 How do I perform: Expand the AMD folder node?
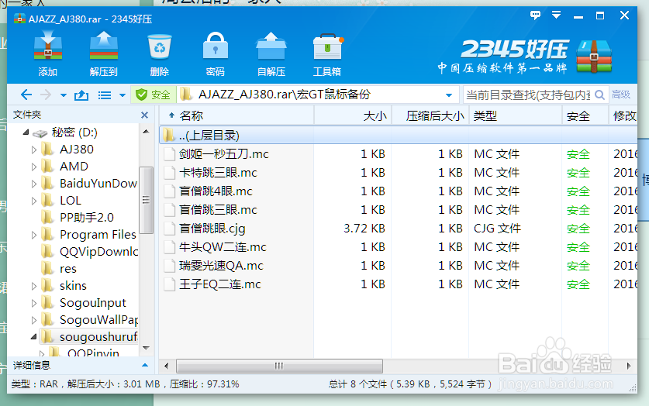tap(34, 167)
